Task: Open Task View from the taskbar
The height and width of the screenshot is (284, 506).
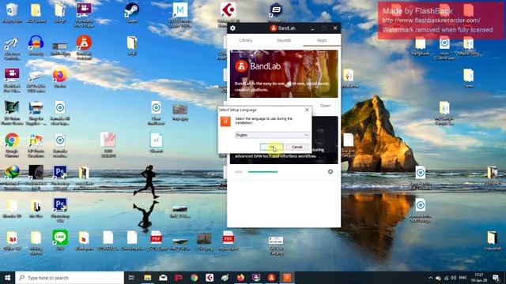Action: pos(131,278)
